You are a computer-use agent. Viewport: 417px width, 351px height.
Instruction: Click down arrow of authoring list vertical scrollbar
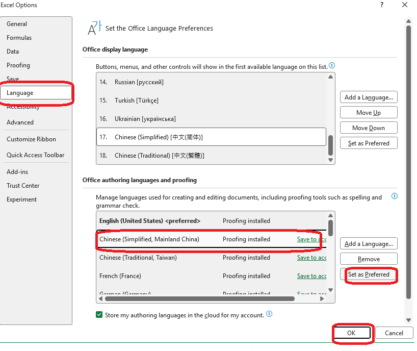pos(330,290)
